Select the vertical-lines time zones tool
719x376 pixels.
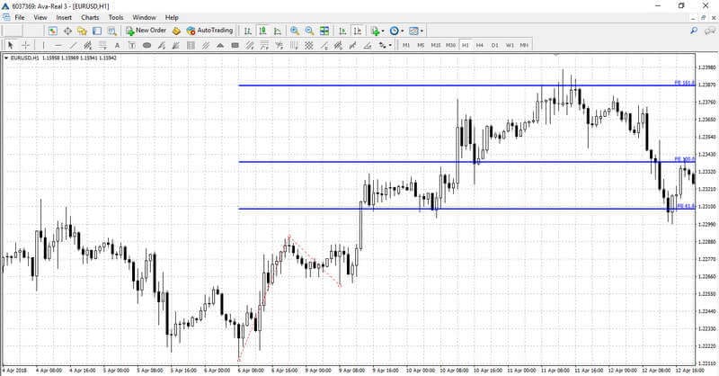coord(294,45)
